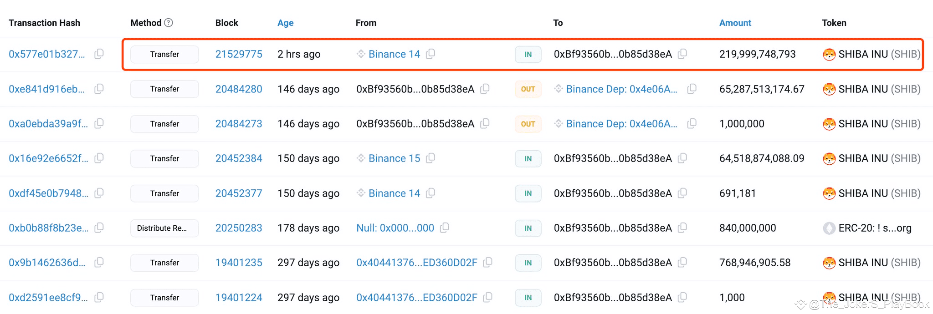Copy transaction hash 0xb0b88f8b23e
Viewport: 933px width, 314px height.
tap(99, 228)
